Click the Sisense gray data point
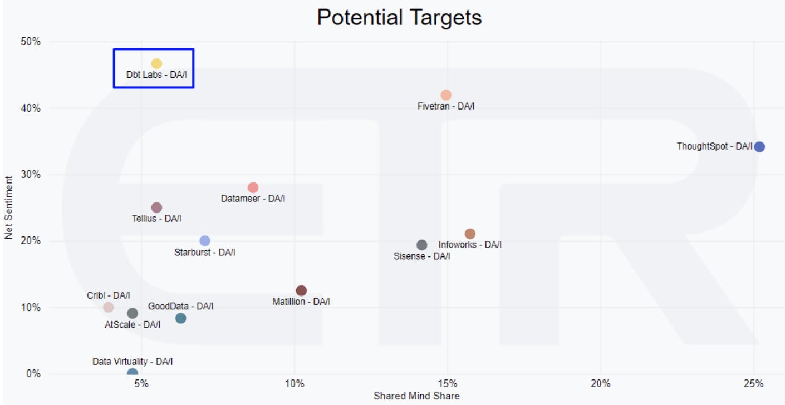 (x=422, y=245)
